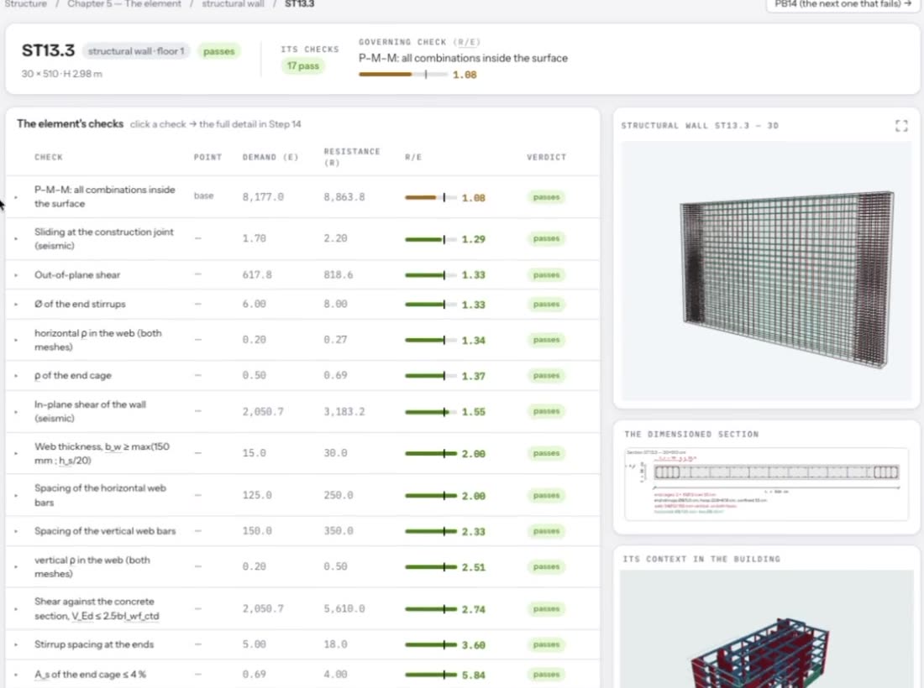Click the passes verdict of Stirrup spacing row
924x688 pixels.
pyautogui.click(x=546, y=644)
